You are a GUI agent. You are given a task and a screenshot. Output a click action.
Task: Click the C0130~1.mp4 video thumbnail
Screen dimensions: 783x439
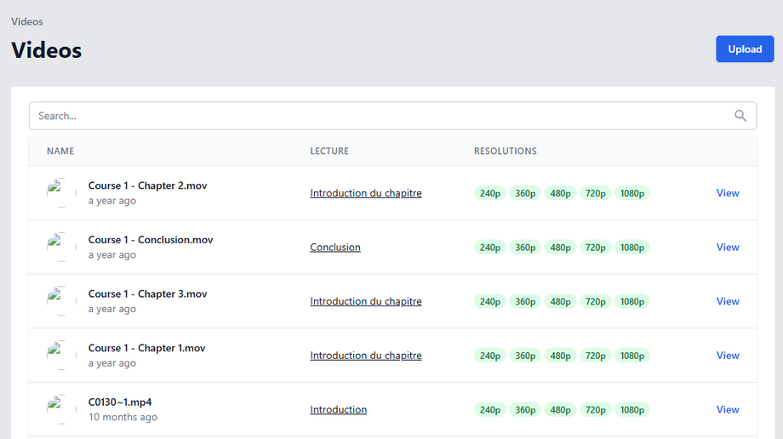(x=61, y=409)
